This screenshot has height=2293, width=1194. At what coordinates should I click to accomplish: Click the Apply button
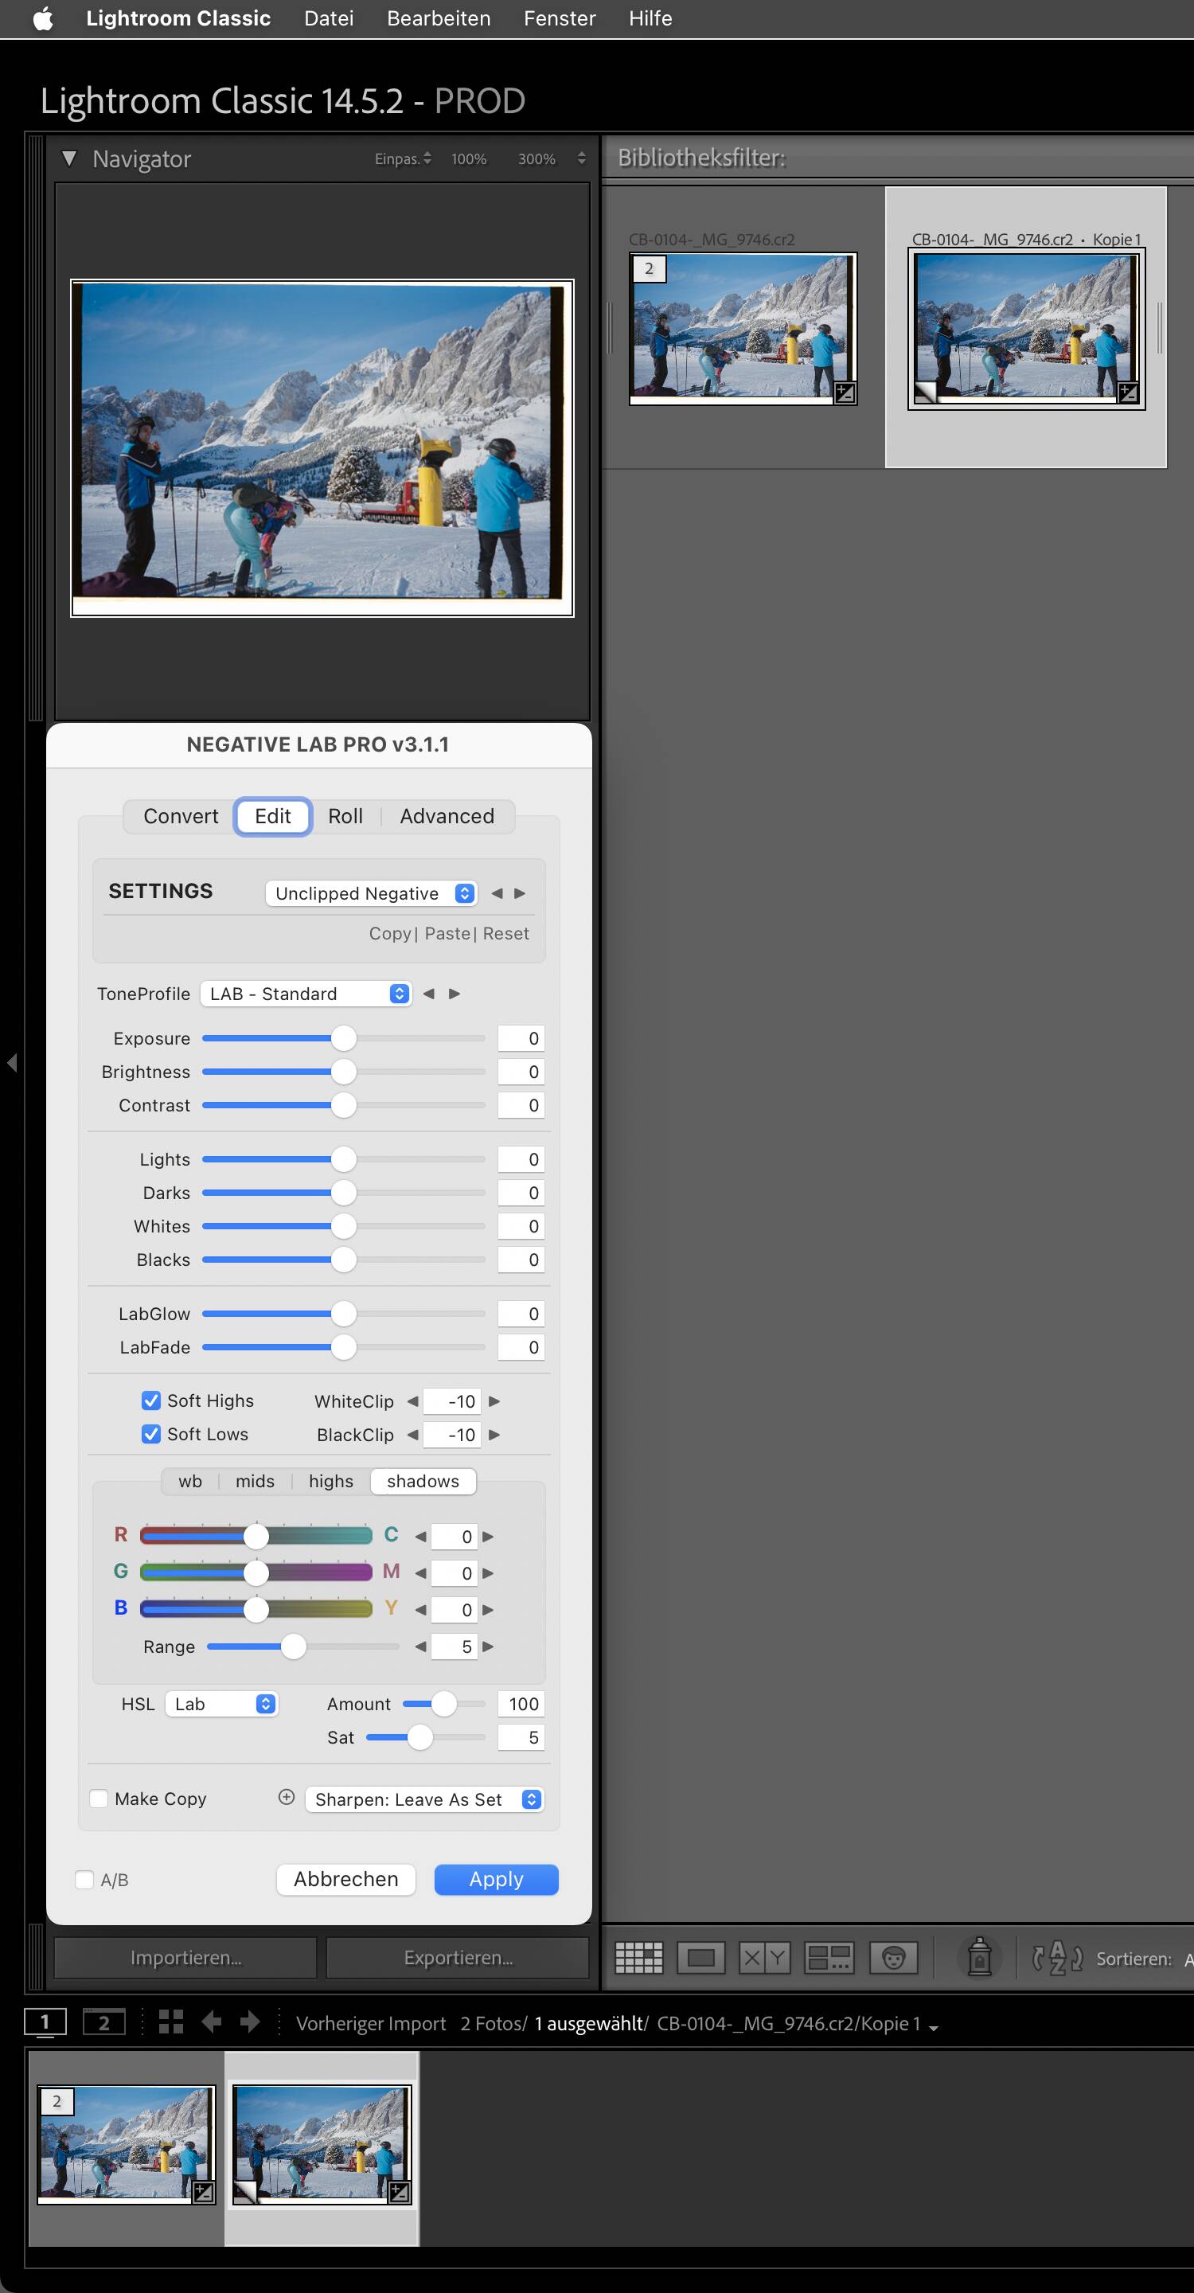pyautogui.click(x=497, y=1879)
